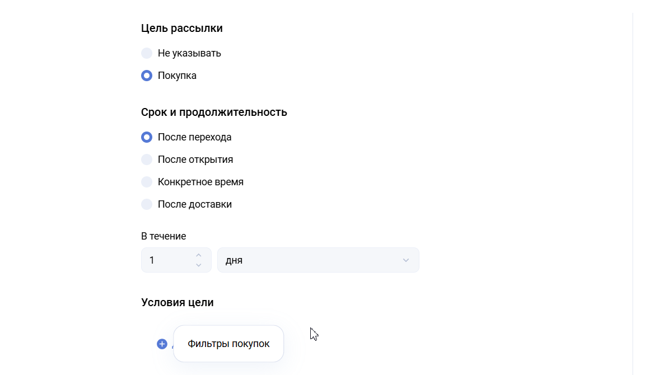Click the chevron arrow in the дня dropdown
The image size is (649, 375).
(406, 260)
